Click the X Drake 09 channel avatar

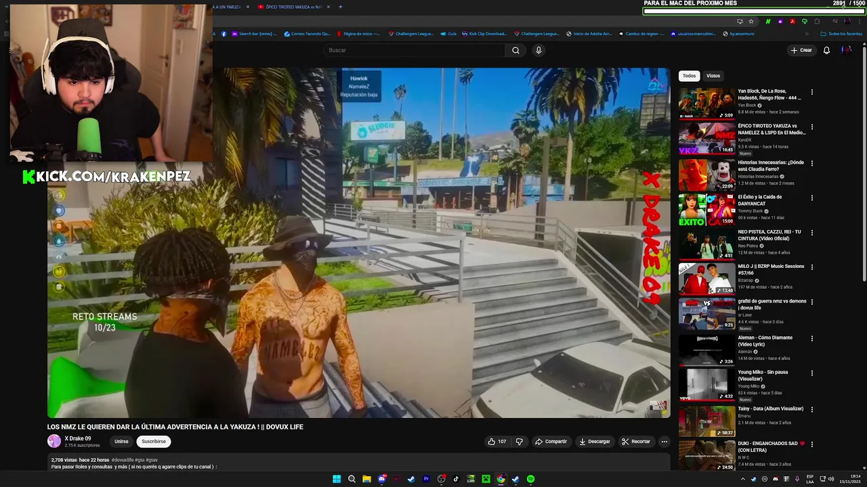point(54,441)
